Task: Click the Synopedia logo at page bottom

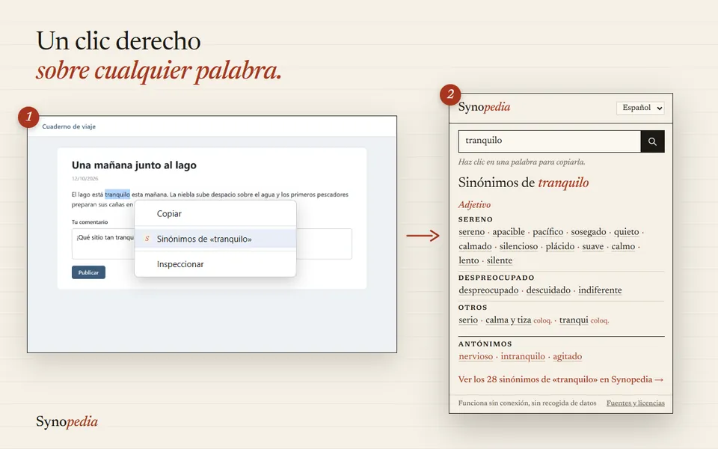Action: point(67,421)
